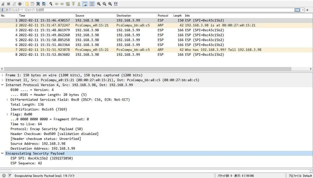
Task: Sort packets by Time column header
Action: [x=46, y=16]
